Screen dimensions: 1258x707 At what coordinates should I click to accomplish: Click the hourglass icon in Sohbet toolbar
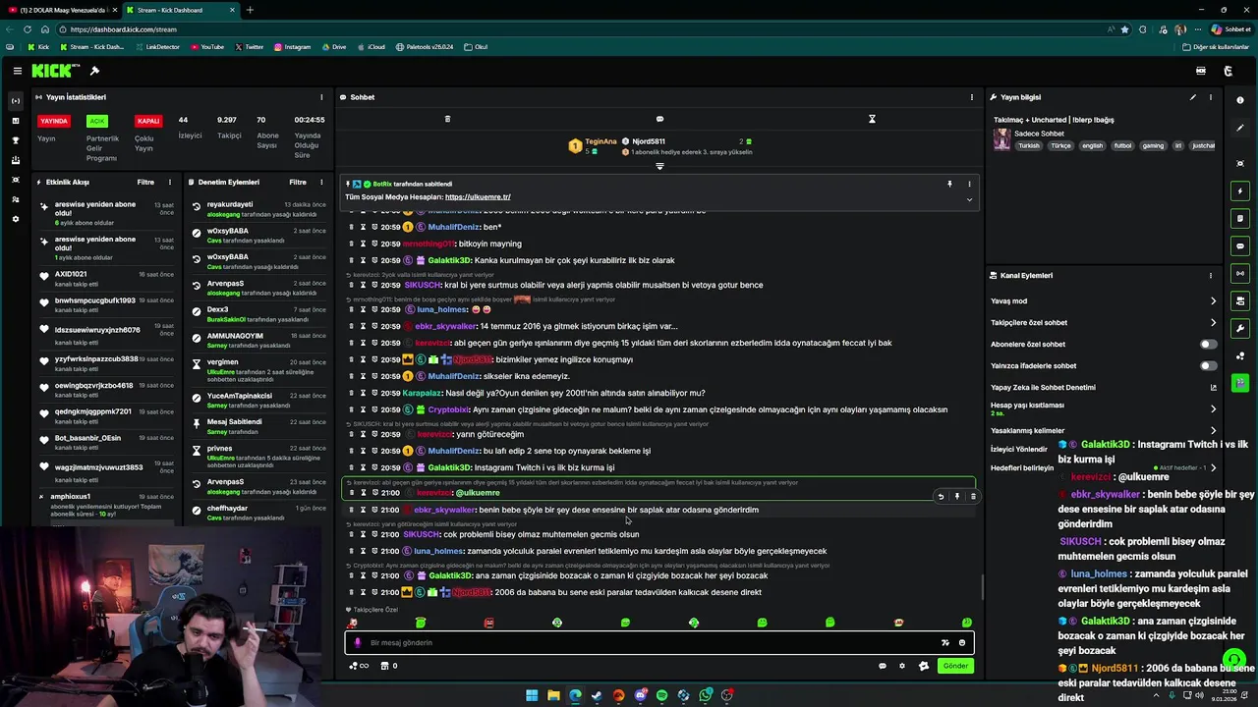[x=872, y=119]
